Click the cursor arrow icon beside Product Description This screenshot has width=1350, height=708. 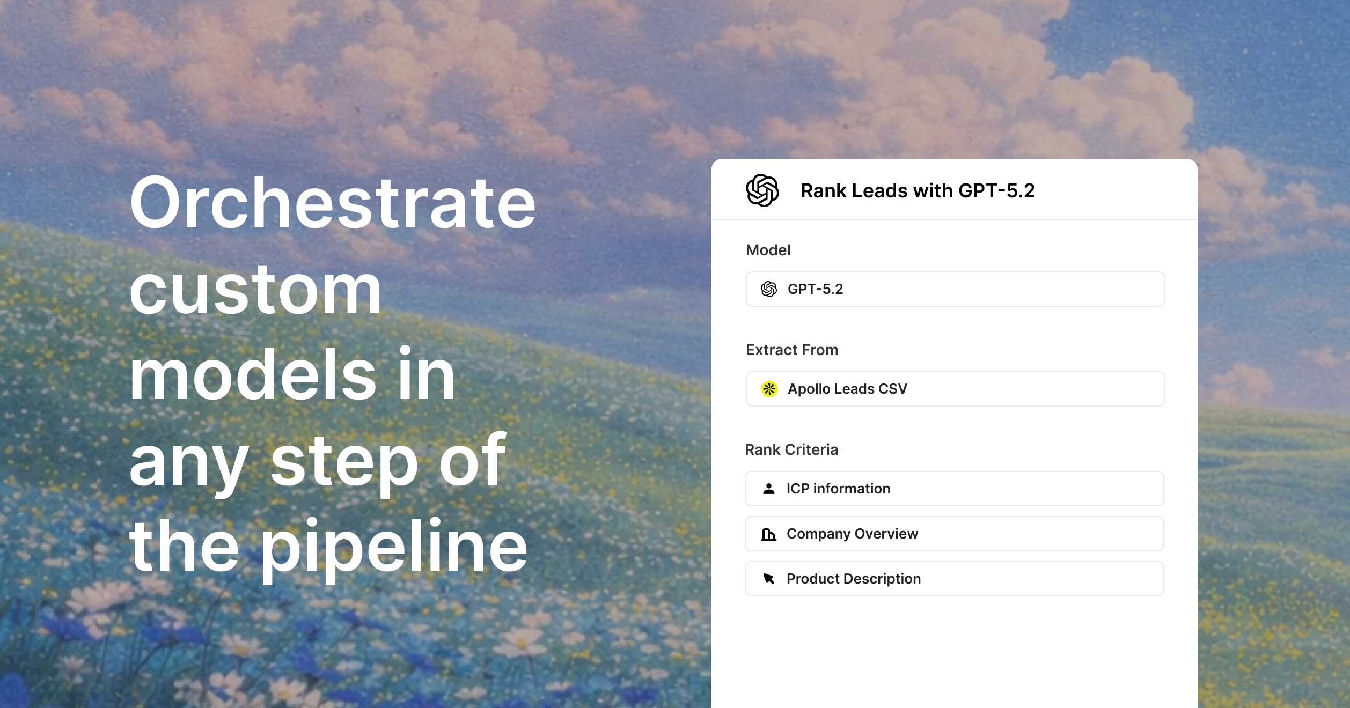pos(768,579)
